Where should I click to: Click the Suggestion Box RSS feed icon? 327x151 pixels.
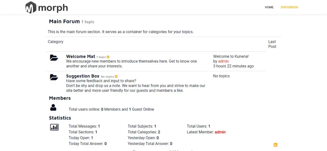[x=116, y=77]
